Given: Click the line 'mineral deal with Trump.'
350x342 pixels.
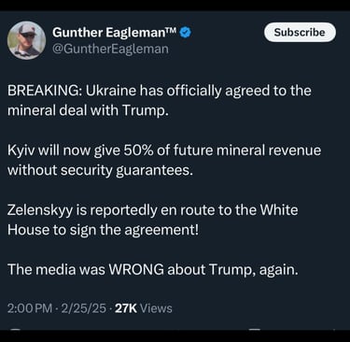Looking at the screenshot, I should [x=88, y=110].
